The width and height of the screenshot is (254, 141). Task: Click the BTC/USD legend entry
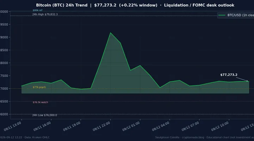(236, 15)
